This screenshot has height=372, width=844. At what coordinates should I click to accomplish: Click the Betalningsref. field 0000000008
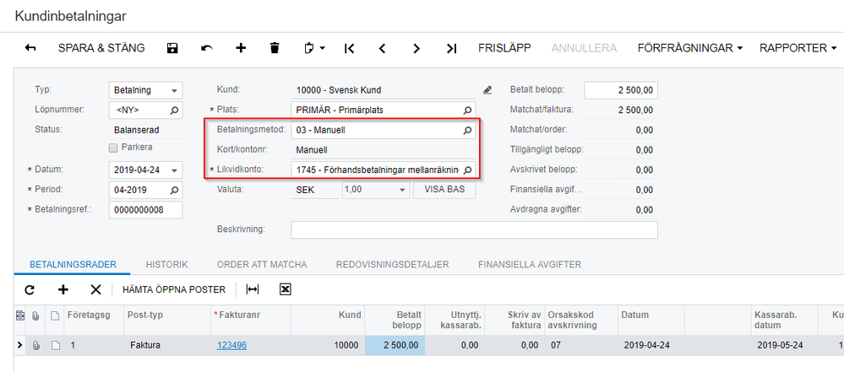(x=146, y=210)
